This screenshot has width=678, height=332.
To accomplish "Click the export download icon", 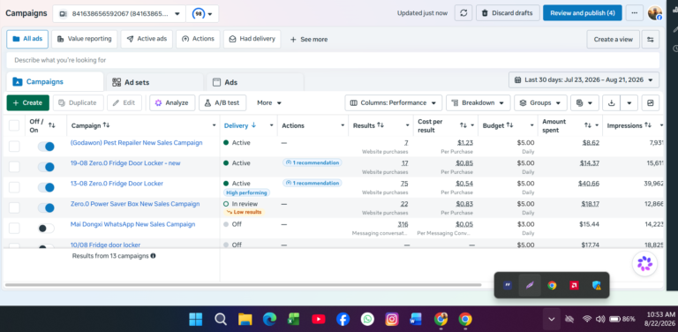I will (611, 103).
